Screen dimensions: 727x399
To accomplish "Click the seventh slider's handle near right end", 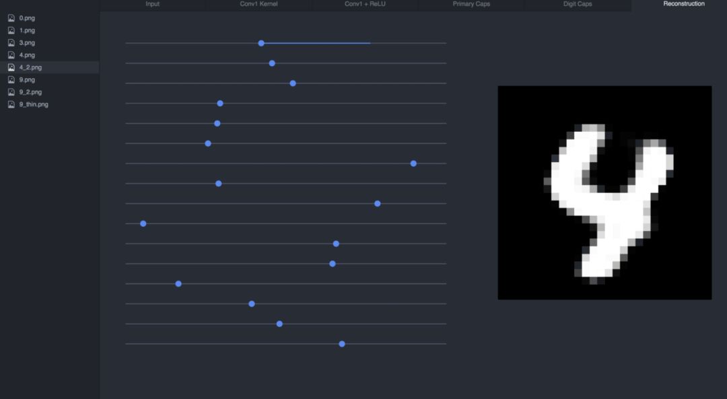I will click(x=413, y=164).
